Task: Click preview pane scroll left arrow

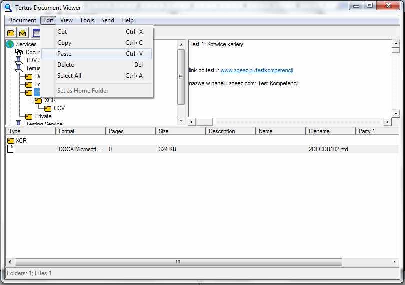Action: (191, 122)
